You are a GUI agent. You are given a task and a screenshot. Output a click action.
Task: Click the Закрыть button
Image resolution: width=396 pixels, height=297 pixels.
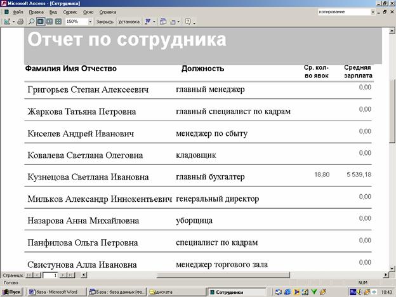point(105,22)
